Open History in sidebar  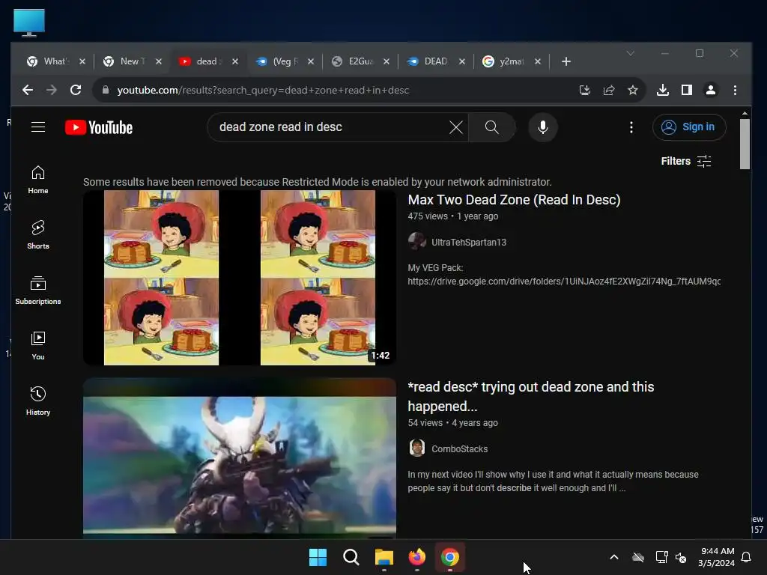38,401
